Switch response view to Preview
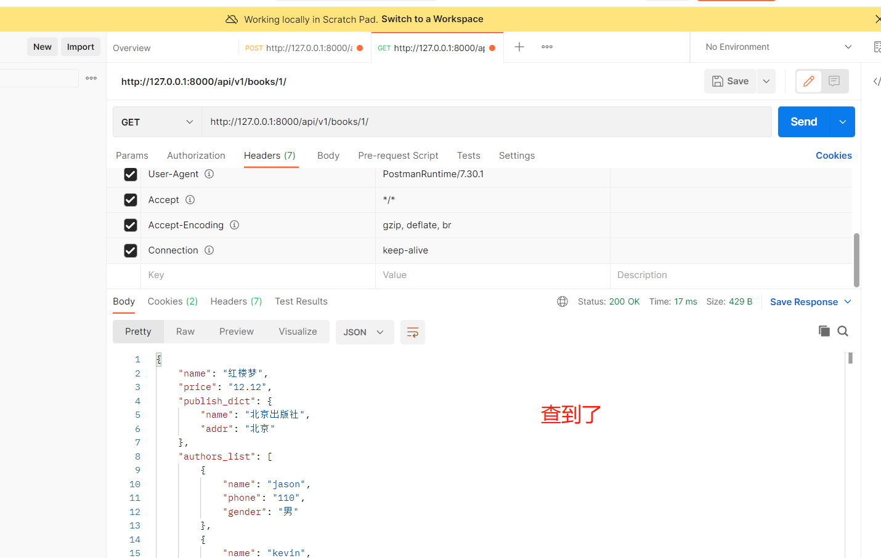Image resolution: width=881 pixels, height=558 pixels. coord(237,332)
